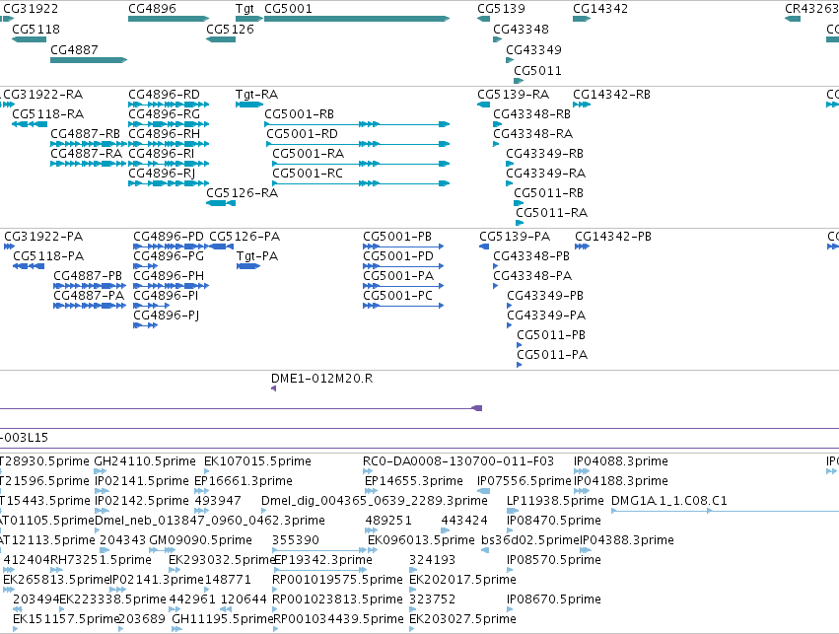Select the CG5011 gene label

pos(537,71)
